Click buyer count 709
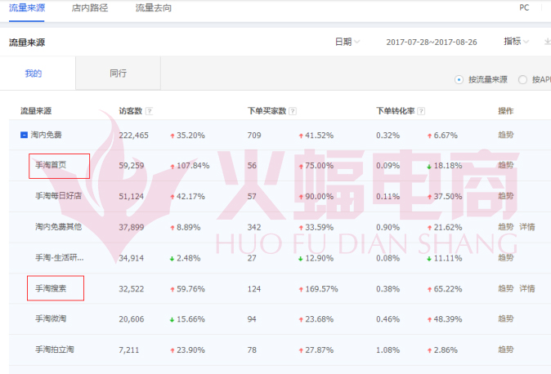This screenshot has width=551, height=374. coord(254,136)
